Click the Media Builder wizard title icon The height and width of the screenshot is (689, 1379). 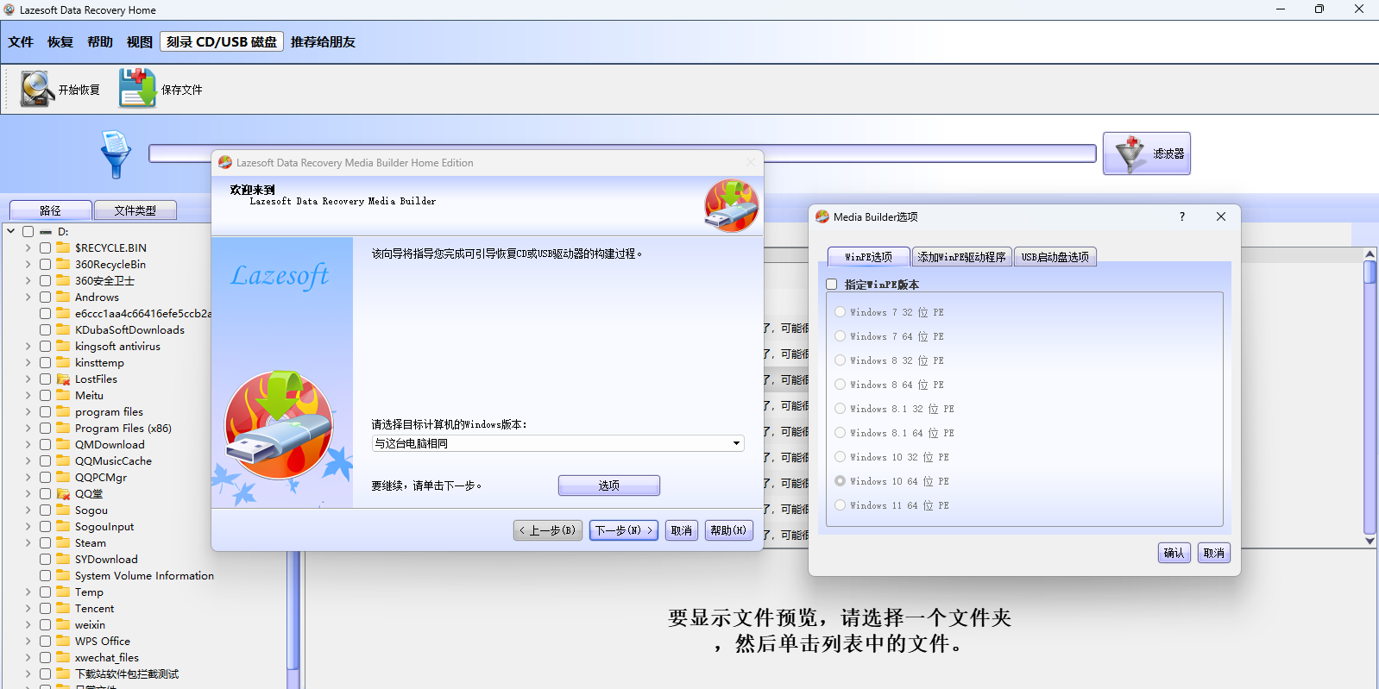tap(225, 162)
